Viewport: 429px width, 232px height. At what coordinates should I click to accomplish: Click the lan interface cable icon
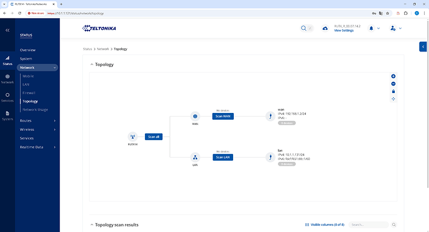270,157
